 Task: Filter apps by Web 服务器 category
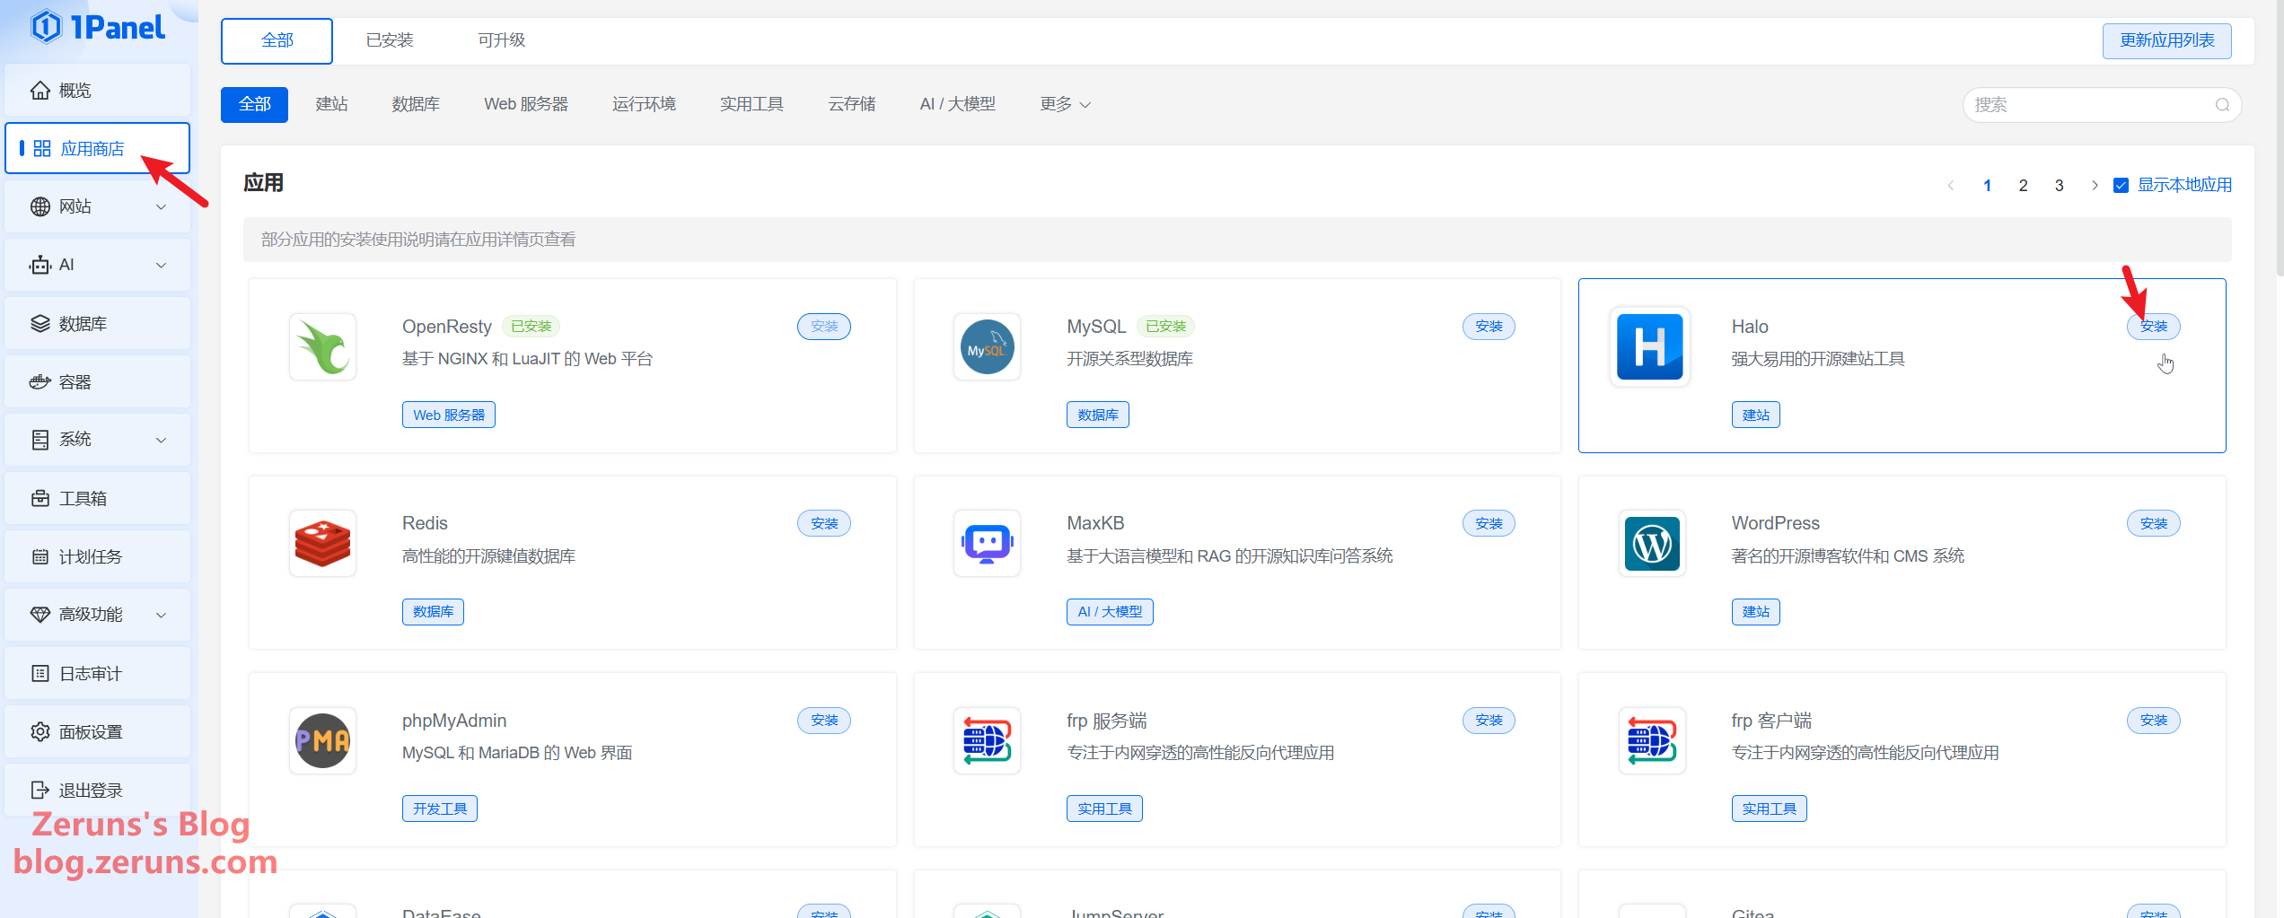(x=526, y=105)
